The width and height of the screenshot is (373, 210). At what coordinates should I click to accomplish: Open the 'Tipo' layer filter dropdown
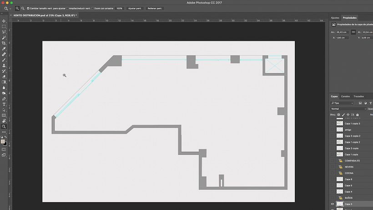point(343,103)
